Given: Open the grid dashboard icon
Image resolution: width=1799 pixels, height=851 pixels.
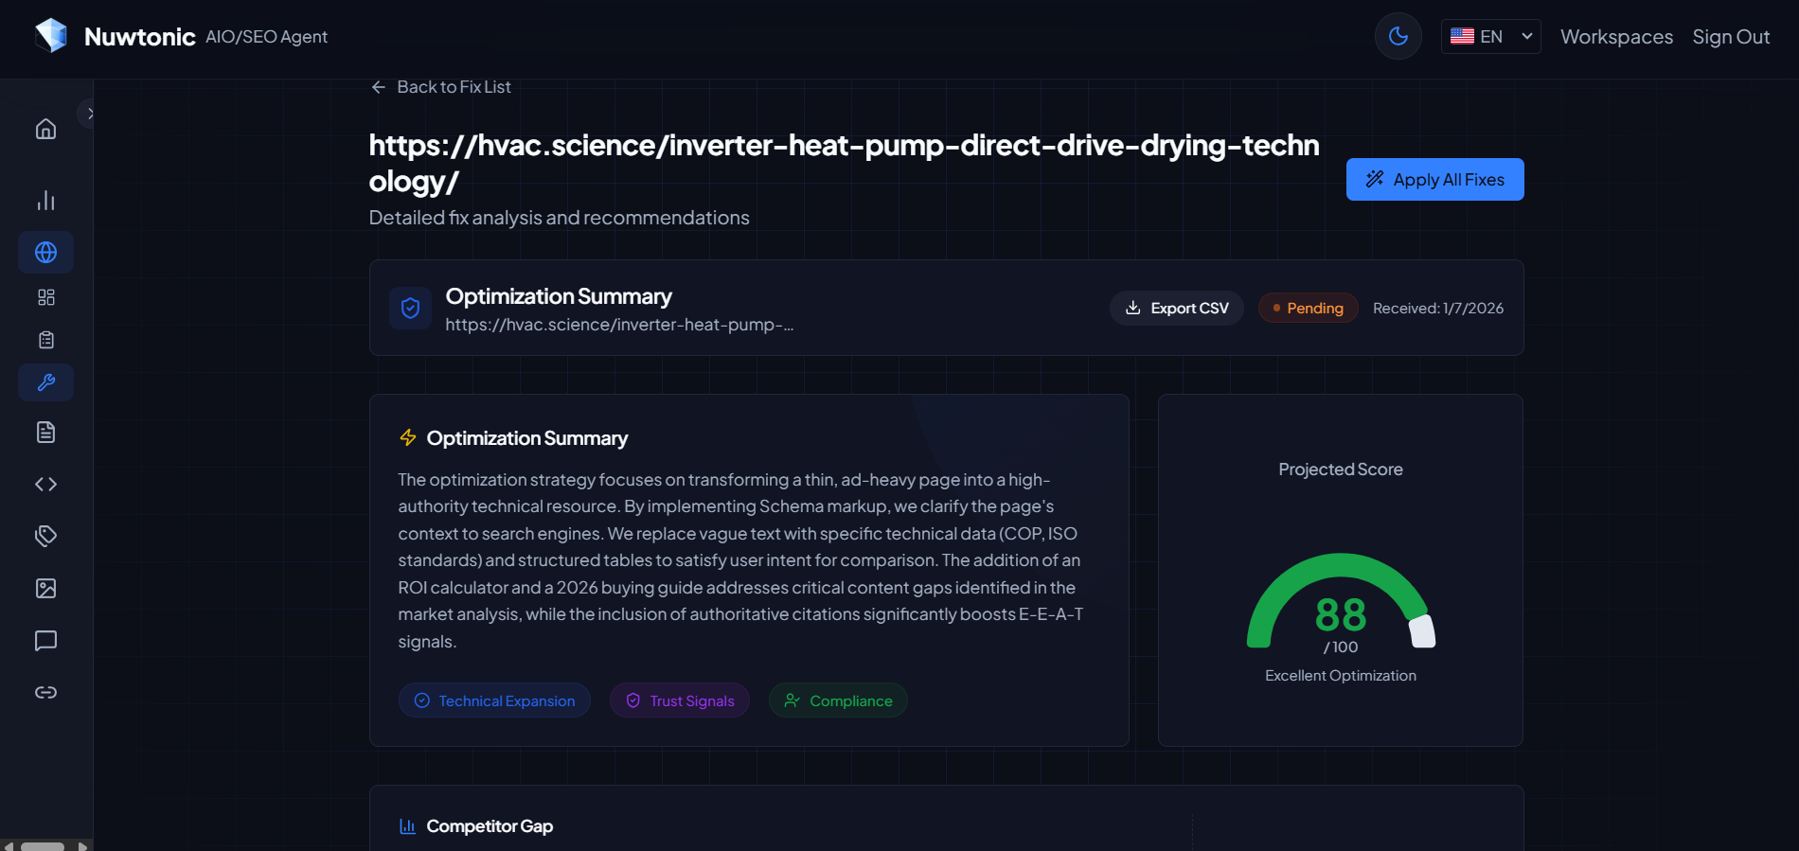Looking at the screenshot, I should [45, 297].
